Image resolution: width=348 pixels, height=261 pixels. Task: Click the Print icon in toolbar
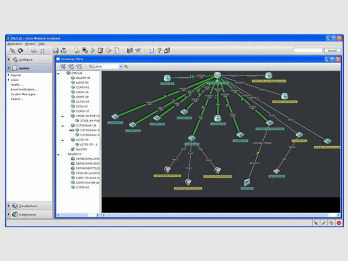tap(34, 51)
